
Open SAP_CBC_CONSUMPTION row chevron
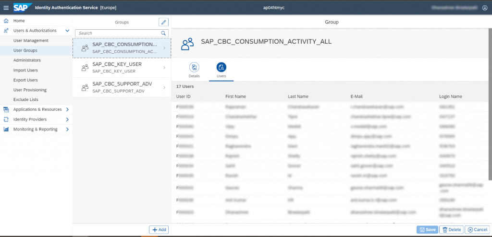pos(164,48)
